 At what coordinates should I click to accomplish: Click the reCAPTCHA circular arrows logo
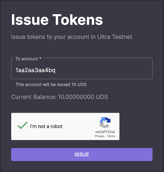click(105, 122)
